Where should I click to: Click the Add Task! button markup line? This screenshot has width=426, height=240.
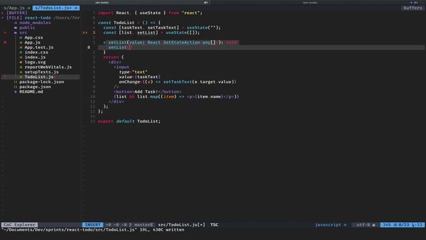tap(148, 91)
